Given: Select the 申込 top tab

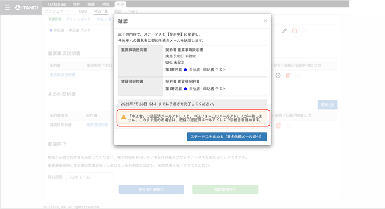Looking at the screenshot, I should (121, 5).
